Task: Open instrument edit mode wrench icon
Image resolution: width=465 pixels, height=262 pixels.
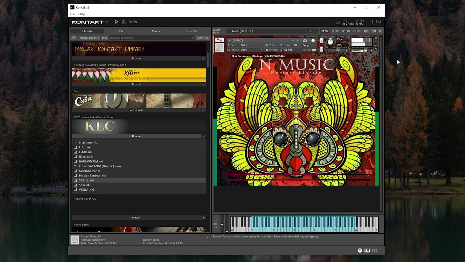Action: coord(219,40)
